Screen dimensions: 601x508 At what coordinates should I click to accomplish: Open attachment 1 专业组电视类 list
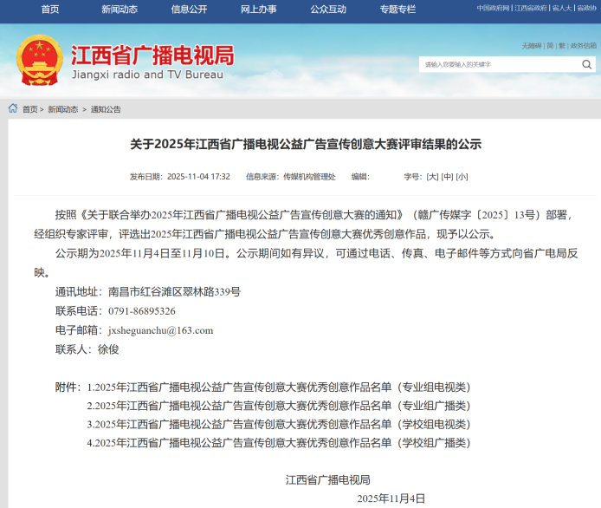279,387
